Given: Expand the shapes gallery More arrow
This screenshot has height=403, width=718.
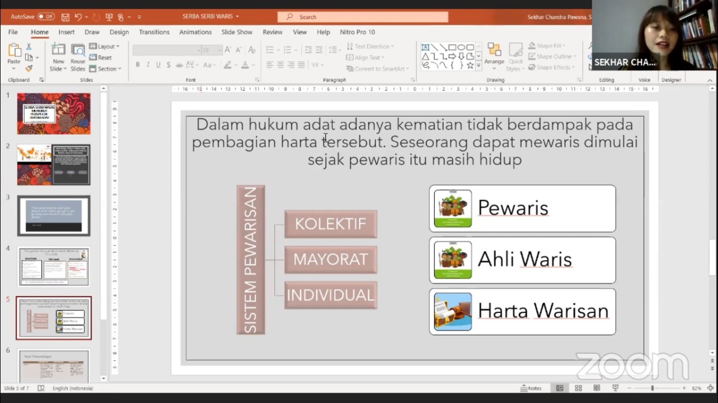Looking at the screenshot, I should [478, 66].
